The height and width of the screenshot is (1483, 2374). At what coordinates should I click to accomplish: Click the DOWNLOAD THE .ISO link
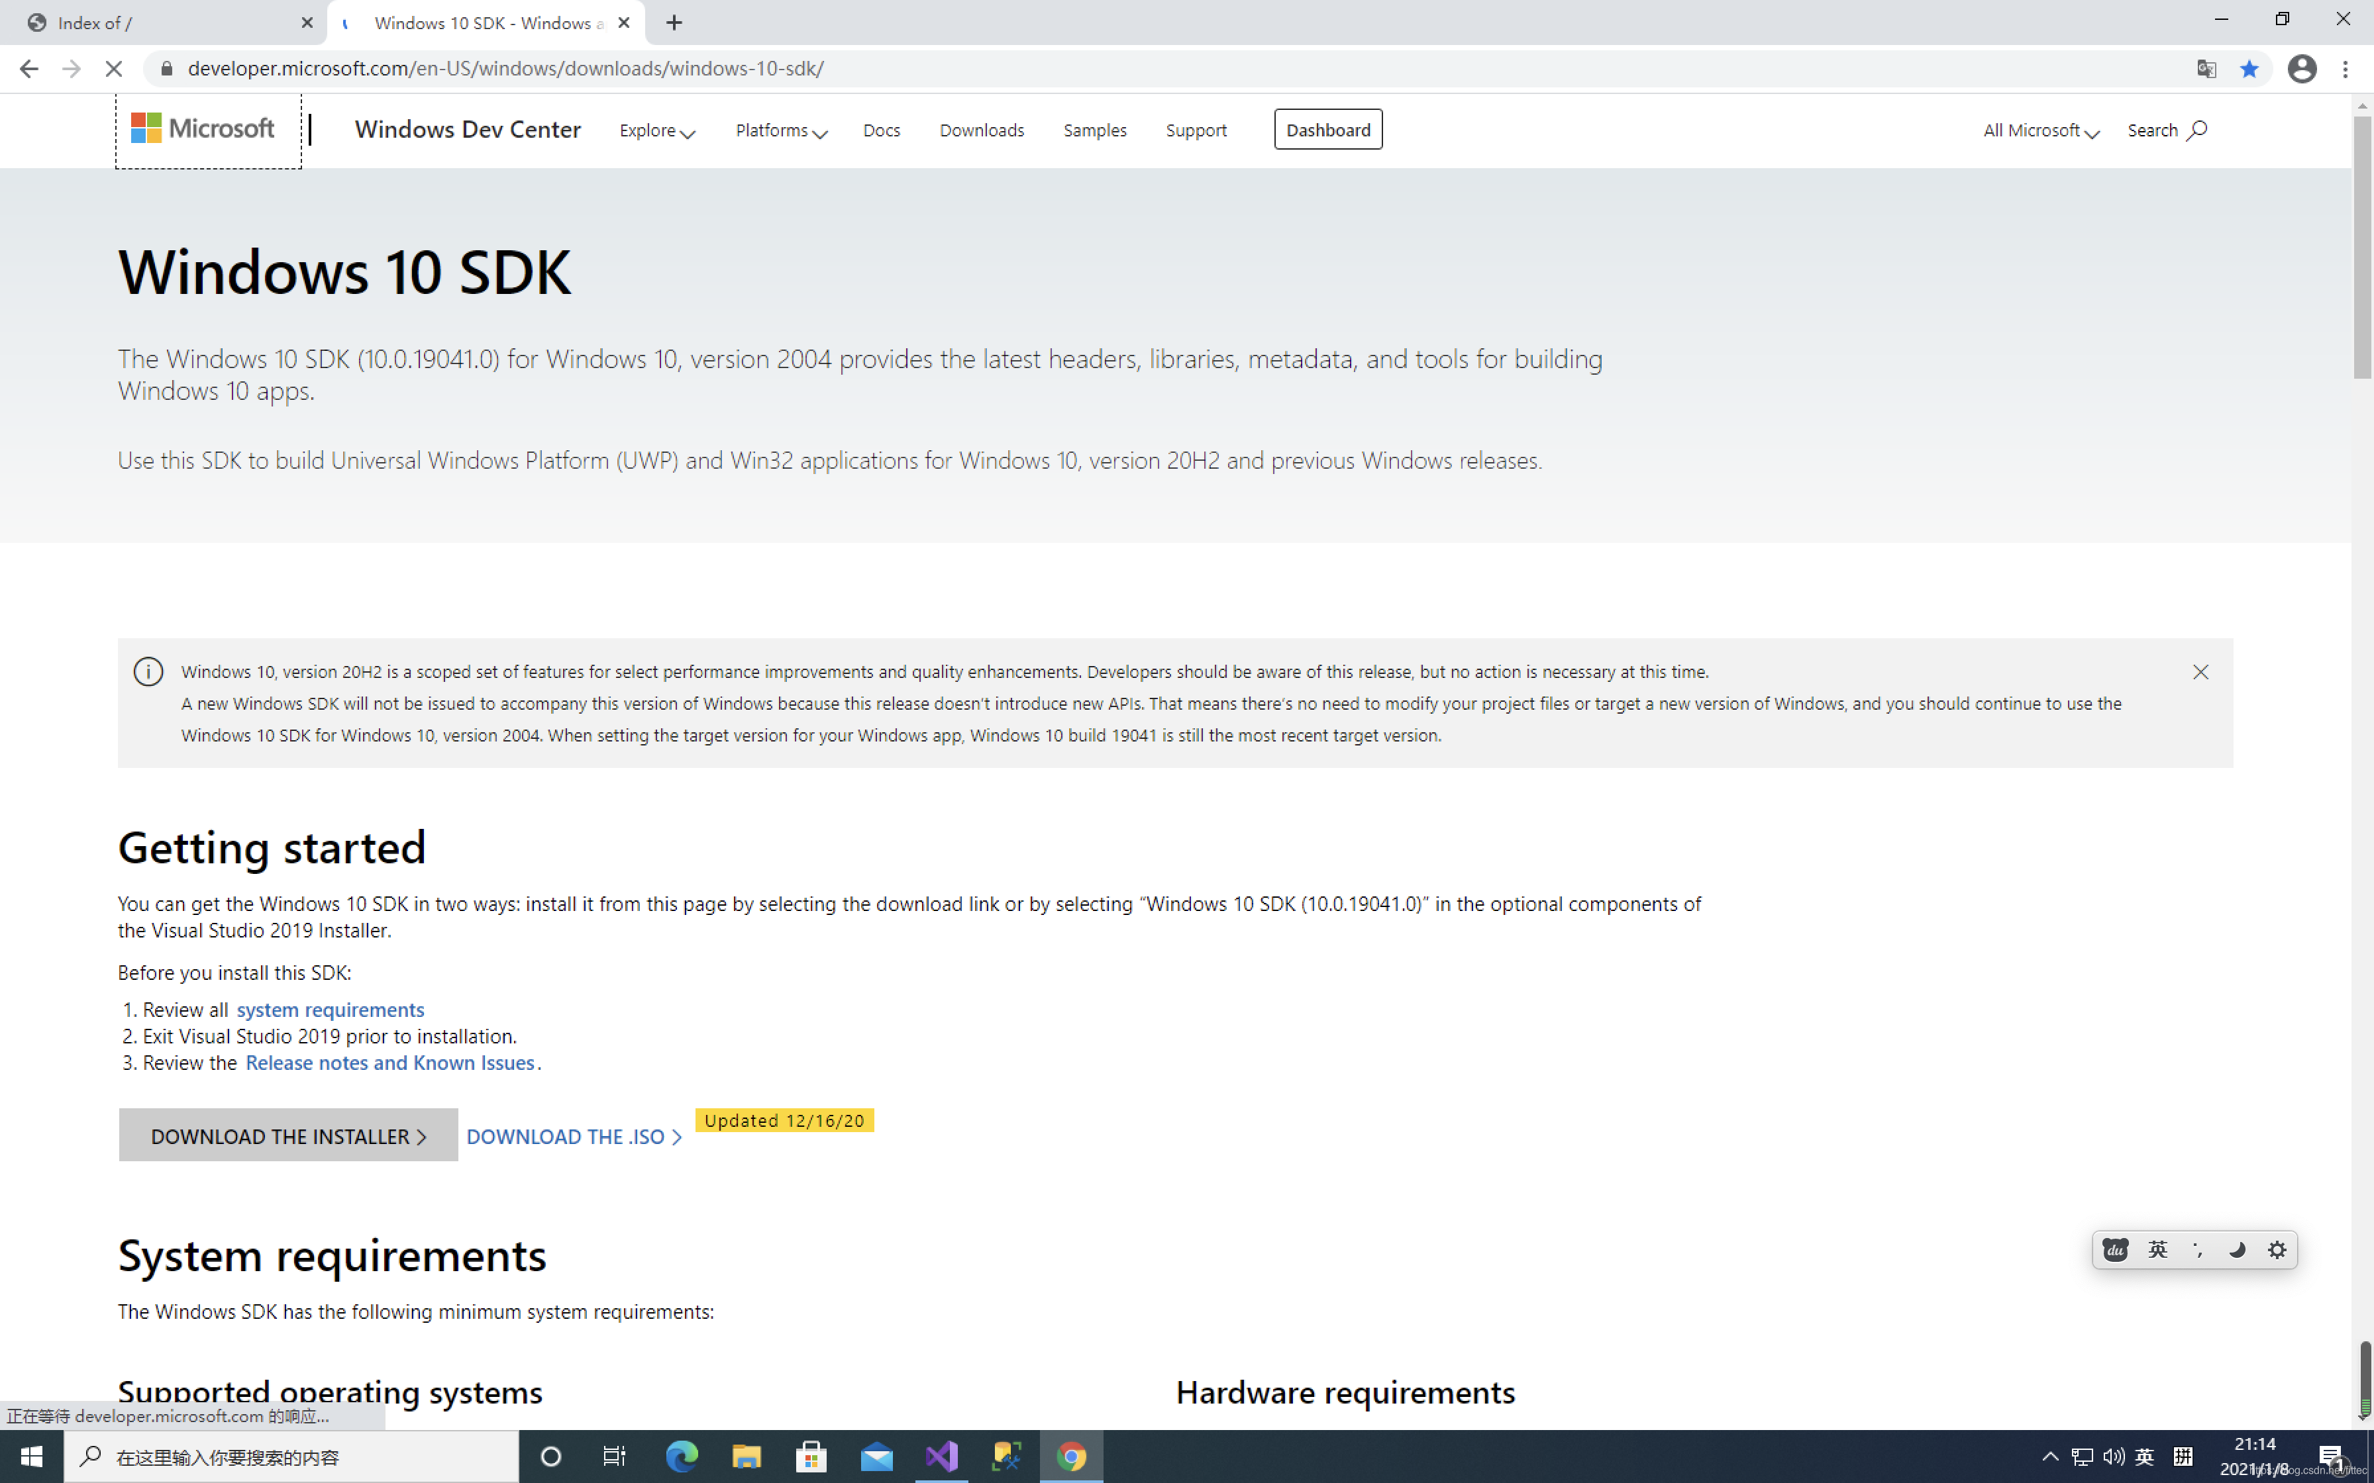pos(574,1137)
